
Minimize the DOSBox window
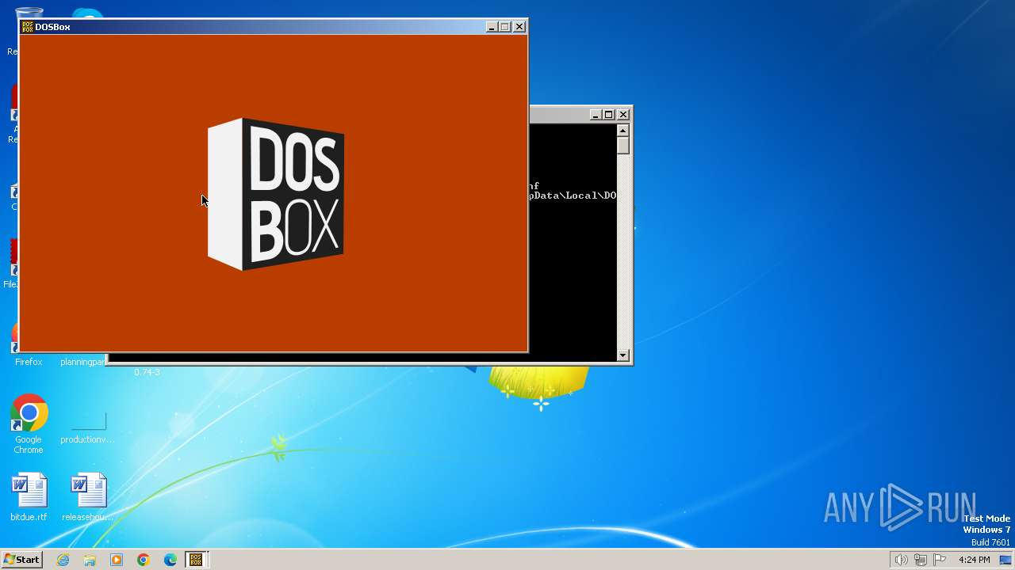tap(492, 27)
